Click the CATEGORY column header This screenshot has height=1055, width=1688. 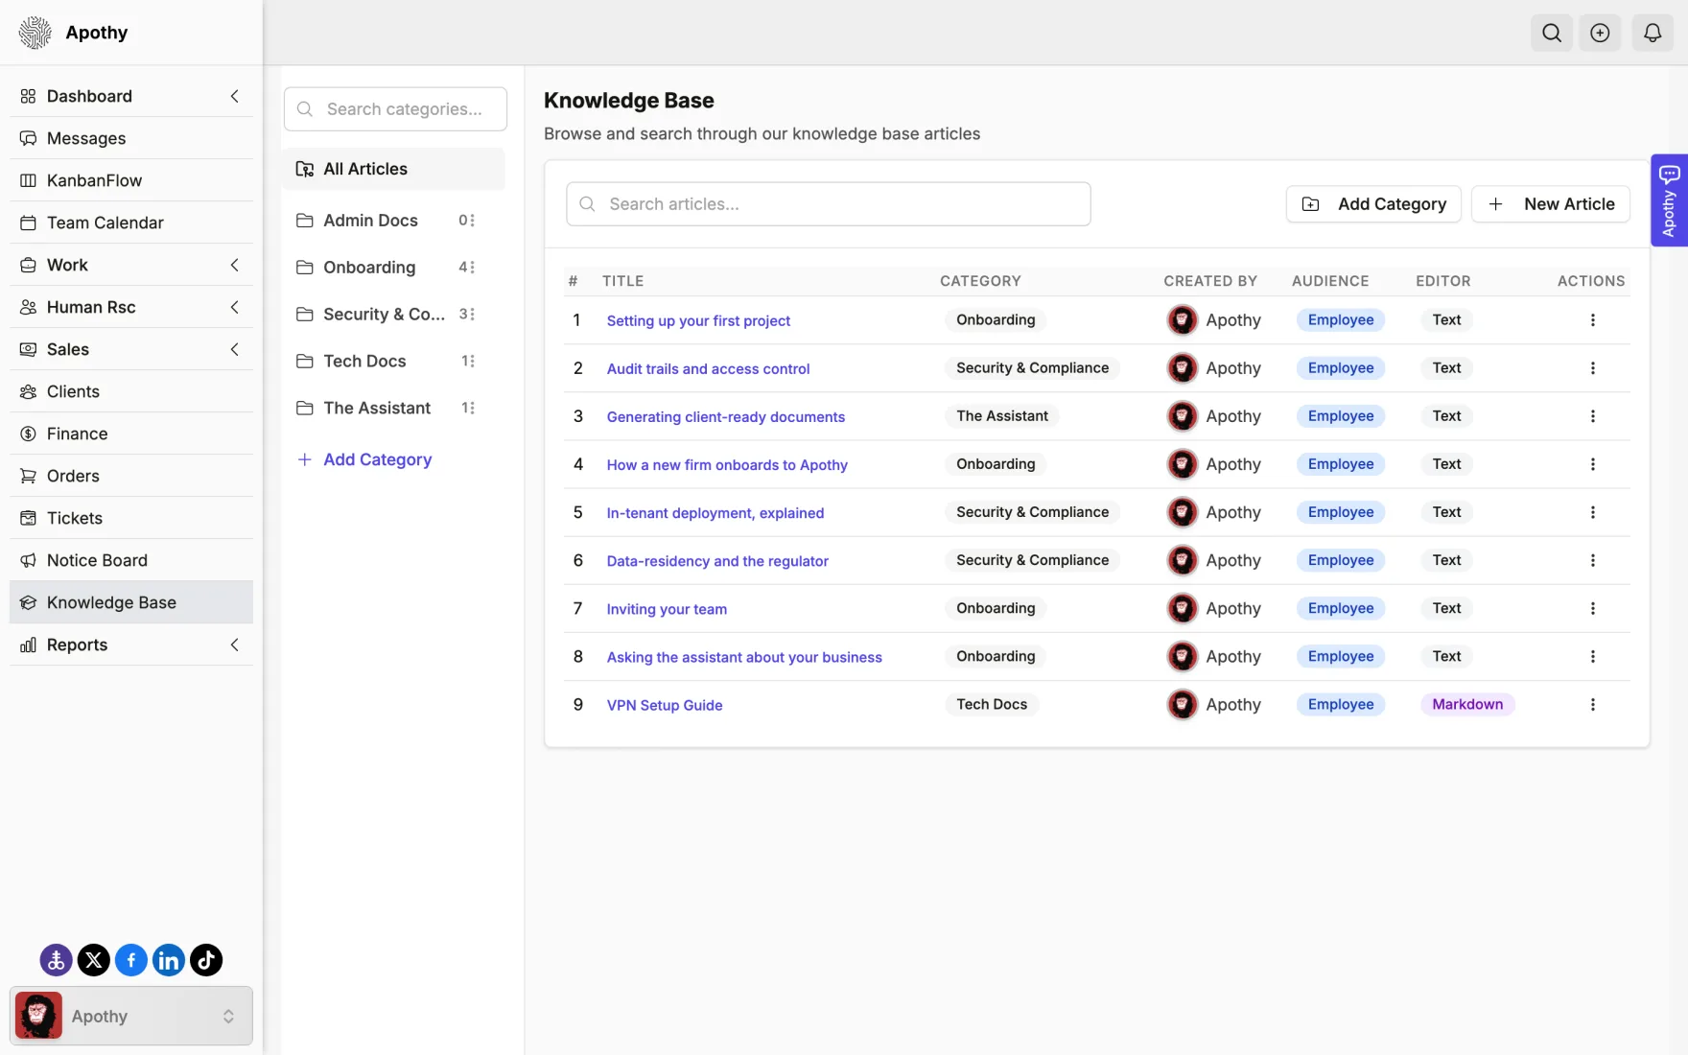[x=980, y=281]
